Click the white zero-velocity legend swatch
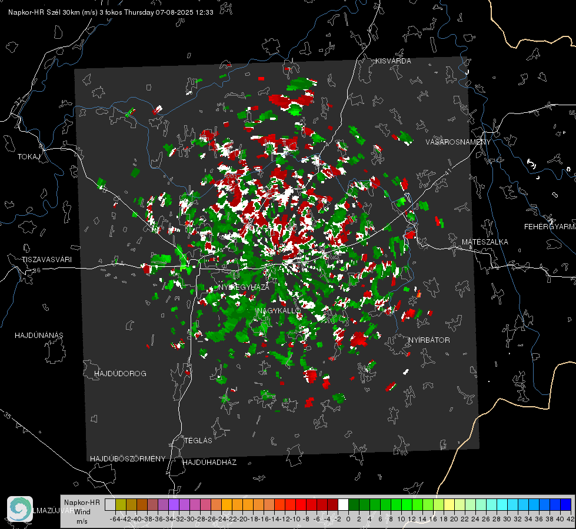Screen dimensions: 576x529 [x=343, y=505]
